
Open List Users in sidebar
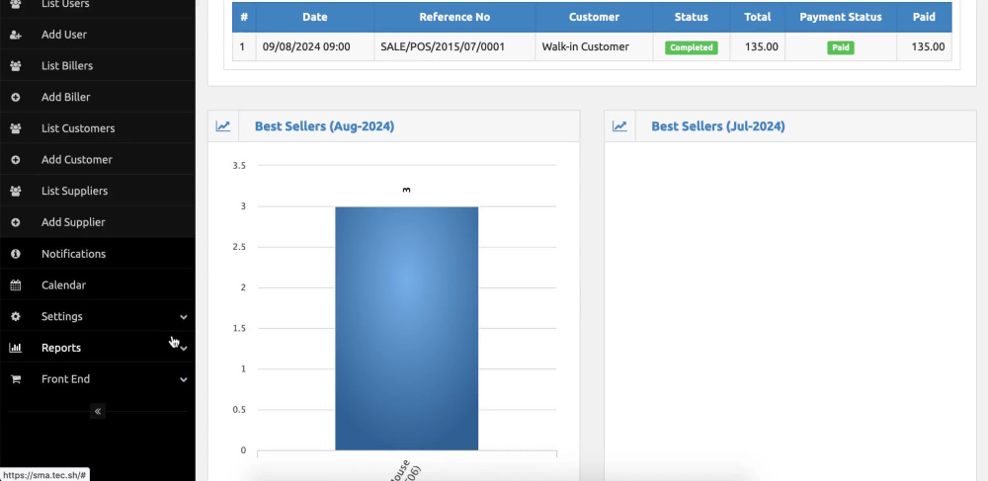click(x=65, y=4)
